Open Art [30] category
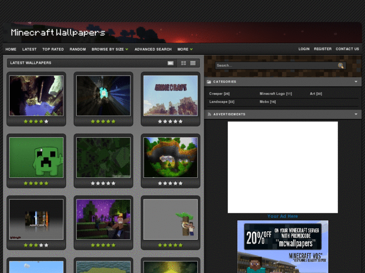This screenshot has width=365, height=273. 316,94
